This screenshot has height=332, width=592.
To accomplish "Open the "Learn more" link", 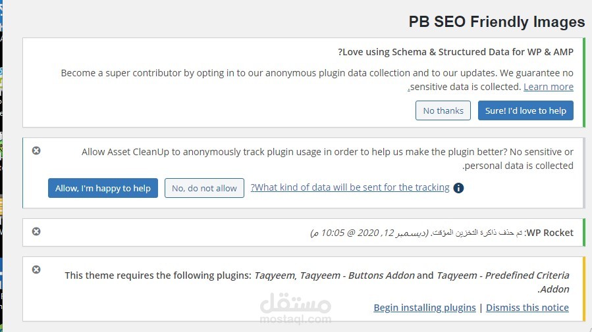I will 549,87.
